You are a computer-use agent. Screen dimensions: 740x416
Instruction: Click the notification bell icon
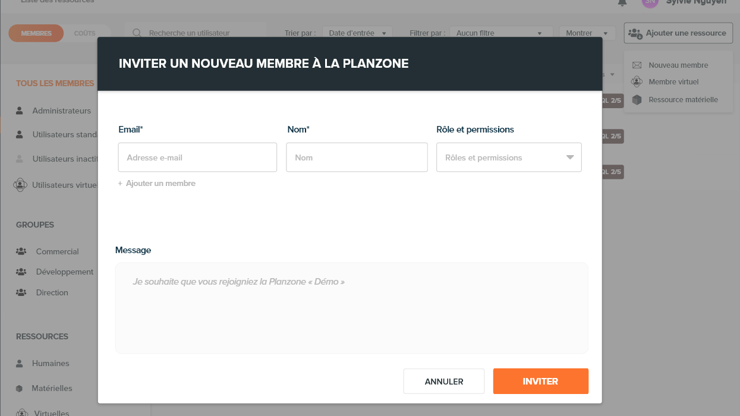(622, 2)
